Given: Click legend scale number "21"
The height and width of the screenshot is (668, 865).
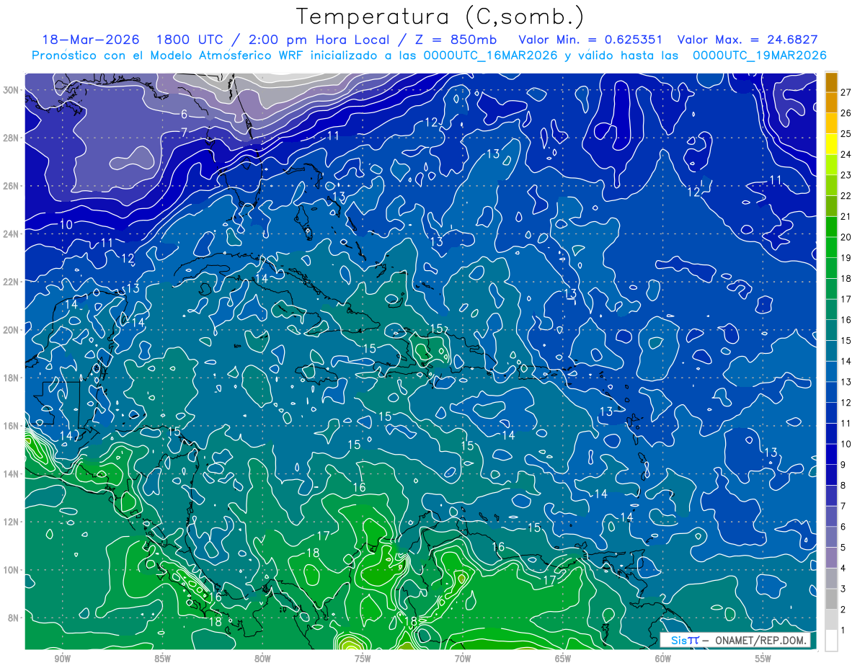Looking at the screenshot, I should (846, 216).
